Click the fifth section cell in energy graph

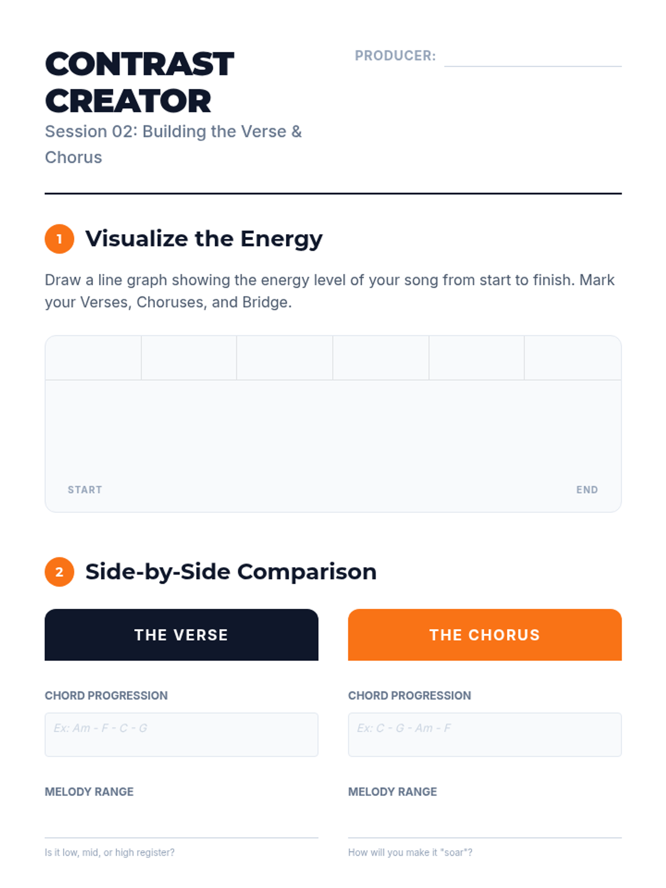[477, 358]
